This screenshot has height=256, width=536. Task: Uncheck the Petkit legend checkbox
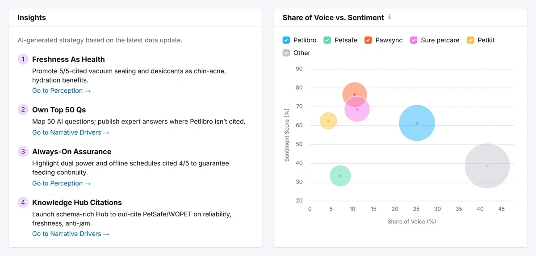coord(470,40)
